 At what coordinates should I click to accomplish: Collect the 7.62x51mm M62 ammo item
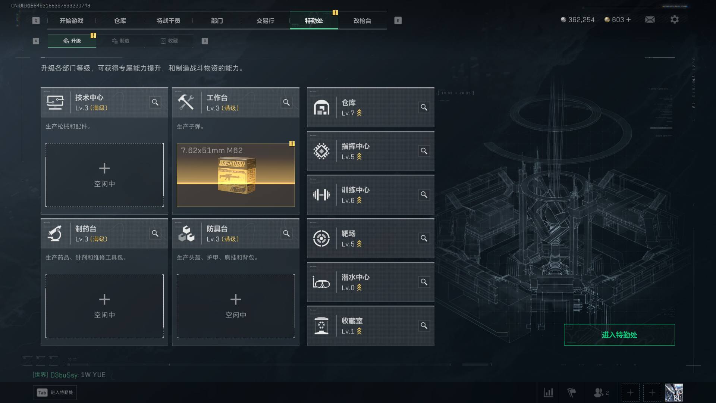[236, 175]
